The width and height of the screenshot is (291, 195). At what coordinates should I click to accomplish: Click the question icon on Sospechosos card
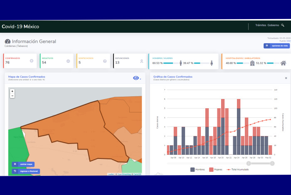[x=105, y=61]
